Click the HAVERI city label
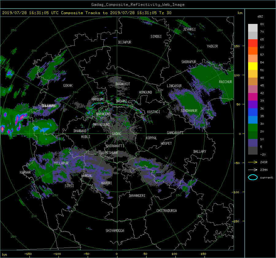This screenshot has width=276, height=258. point(106,183)
